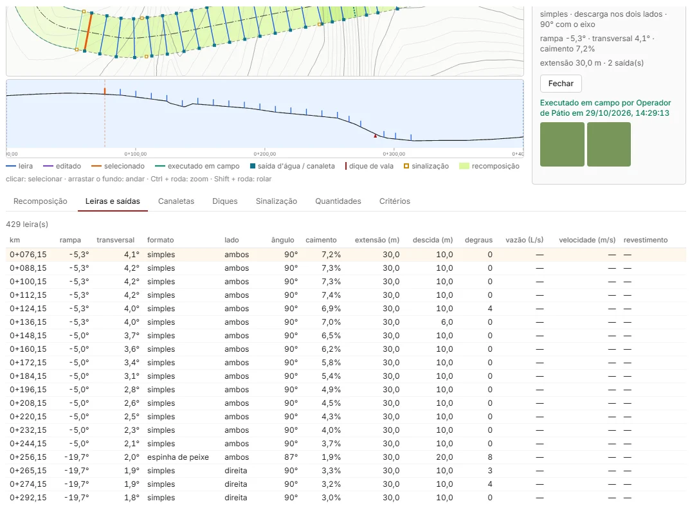Click the red dique triangle in the profile
This screenshot has height=508, width=690.
pos(376,136)
